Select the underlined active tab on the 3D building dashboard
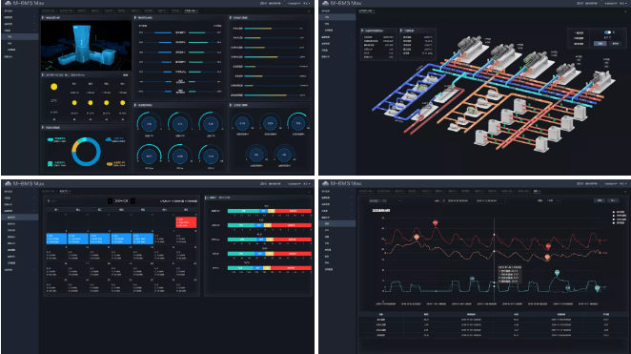 tap(192, 10)
